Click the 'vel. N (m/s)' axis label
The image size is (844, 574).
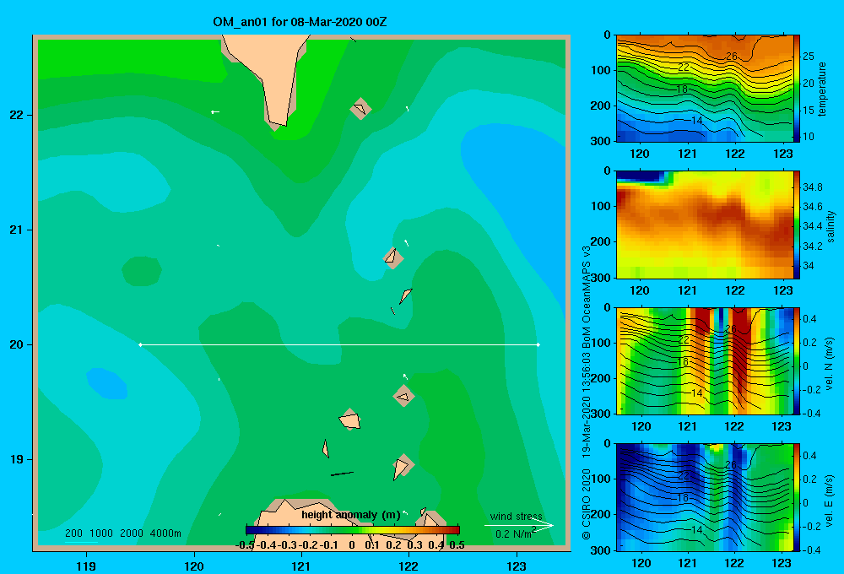click(830, 364)
